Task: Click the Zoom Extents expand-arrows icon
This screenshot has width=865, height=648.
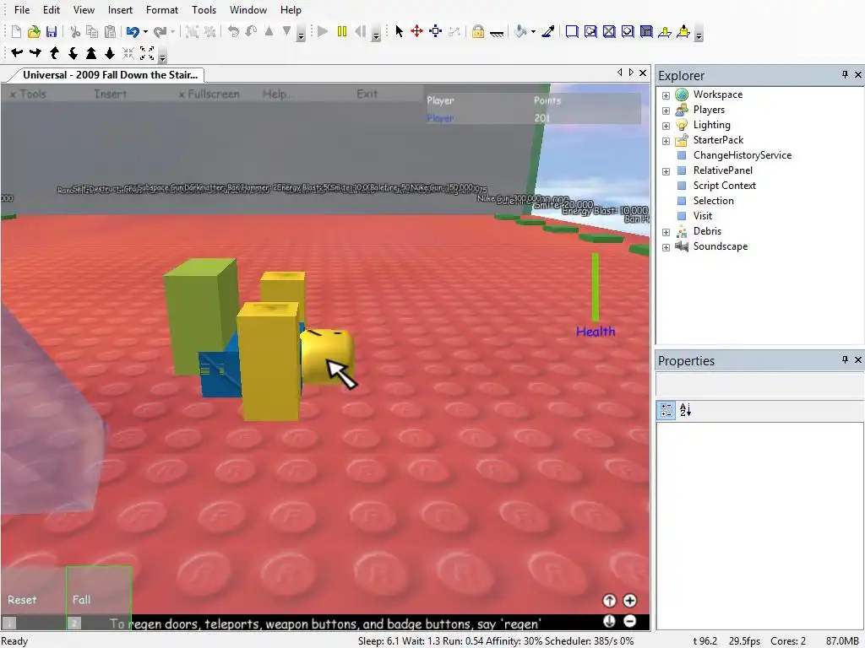Action: pyautogui.click(x=147, y=53)
